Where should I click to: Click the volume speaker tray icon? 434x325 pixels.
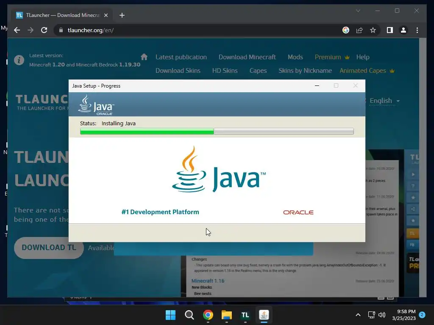(x=382, y=315)
